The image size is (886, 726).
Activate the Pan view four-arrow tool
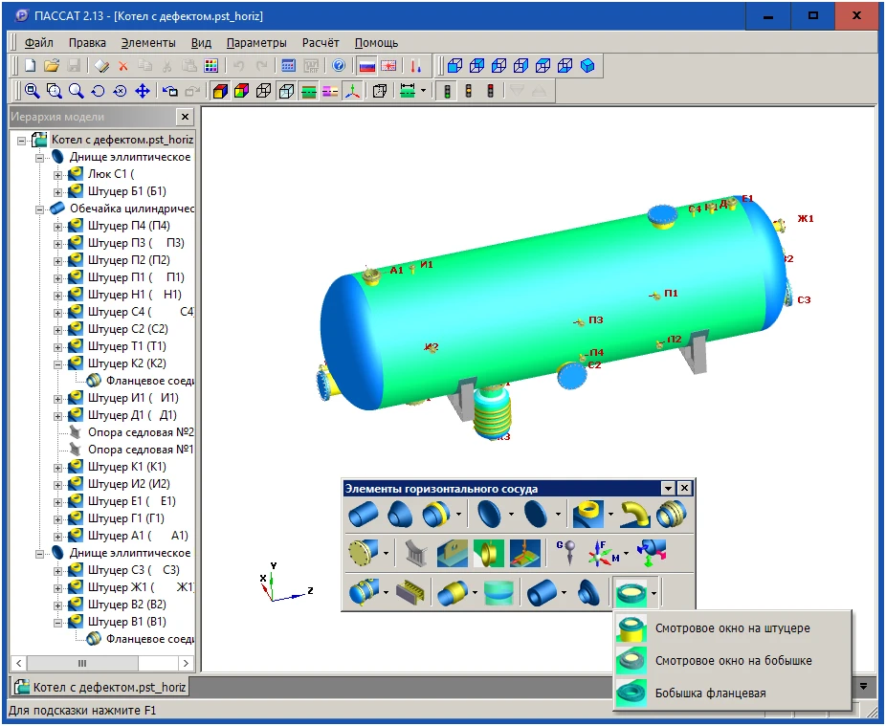click(x=142, y=91)
